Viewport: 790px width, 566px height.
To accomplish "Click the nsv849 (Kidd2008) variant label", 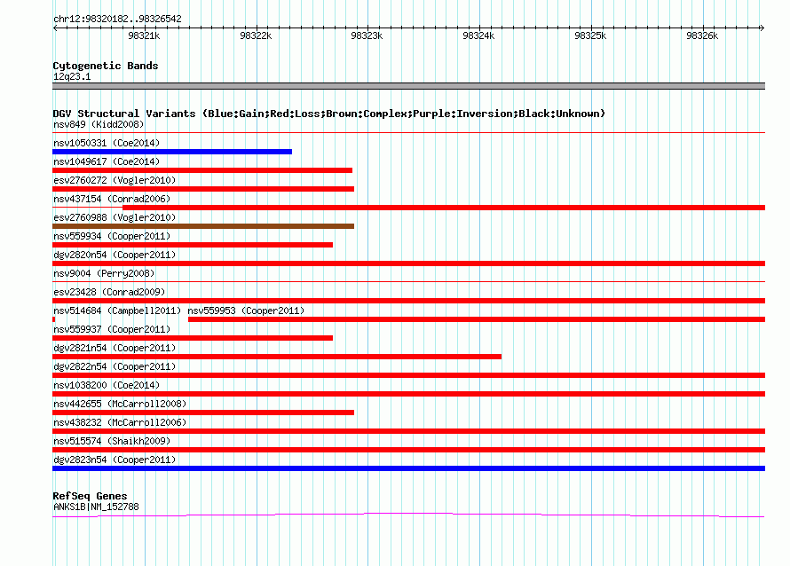I will pyautogui.click(x=99, y=124).
